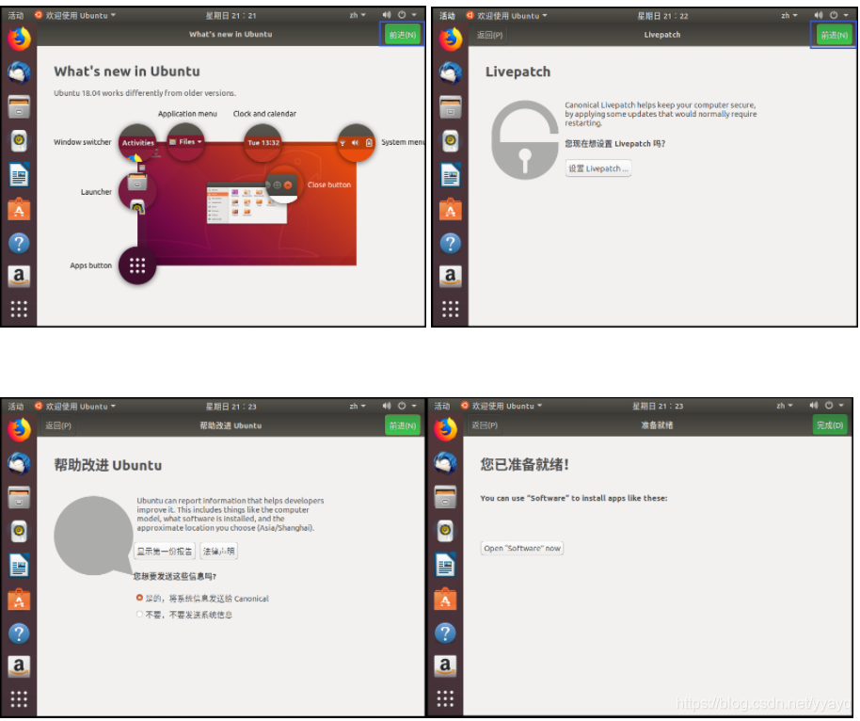This screenshot has height=721, width=860.
Task: Click 返回(P) on 准备就绪 page
Action: (x=485, y=425)
